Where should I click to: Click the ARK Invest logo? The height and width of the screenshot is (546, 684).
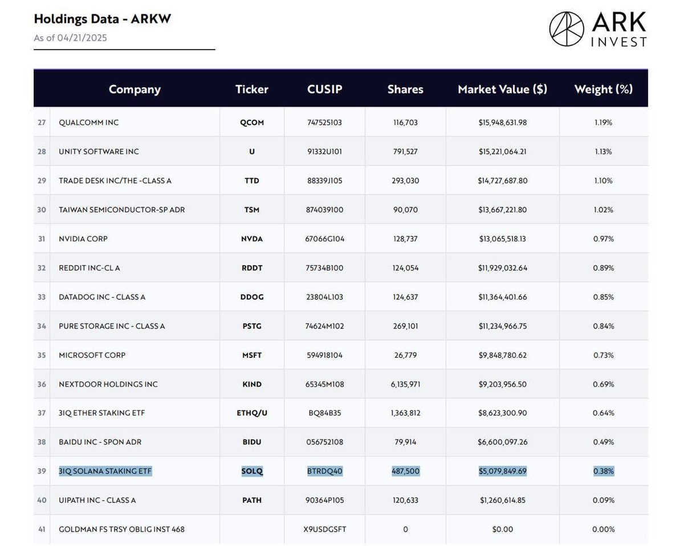click(598, 29)
